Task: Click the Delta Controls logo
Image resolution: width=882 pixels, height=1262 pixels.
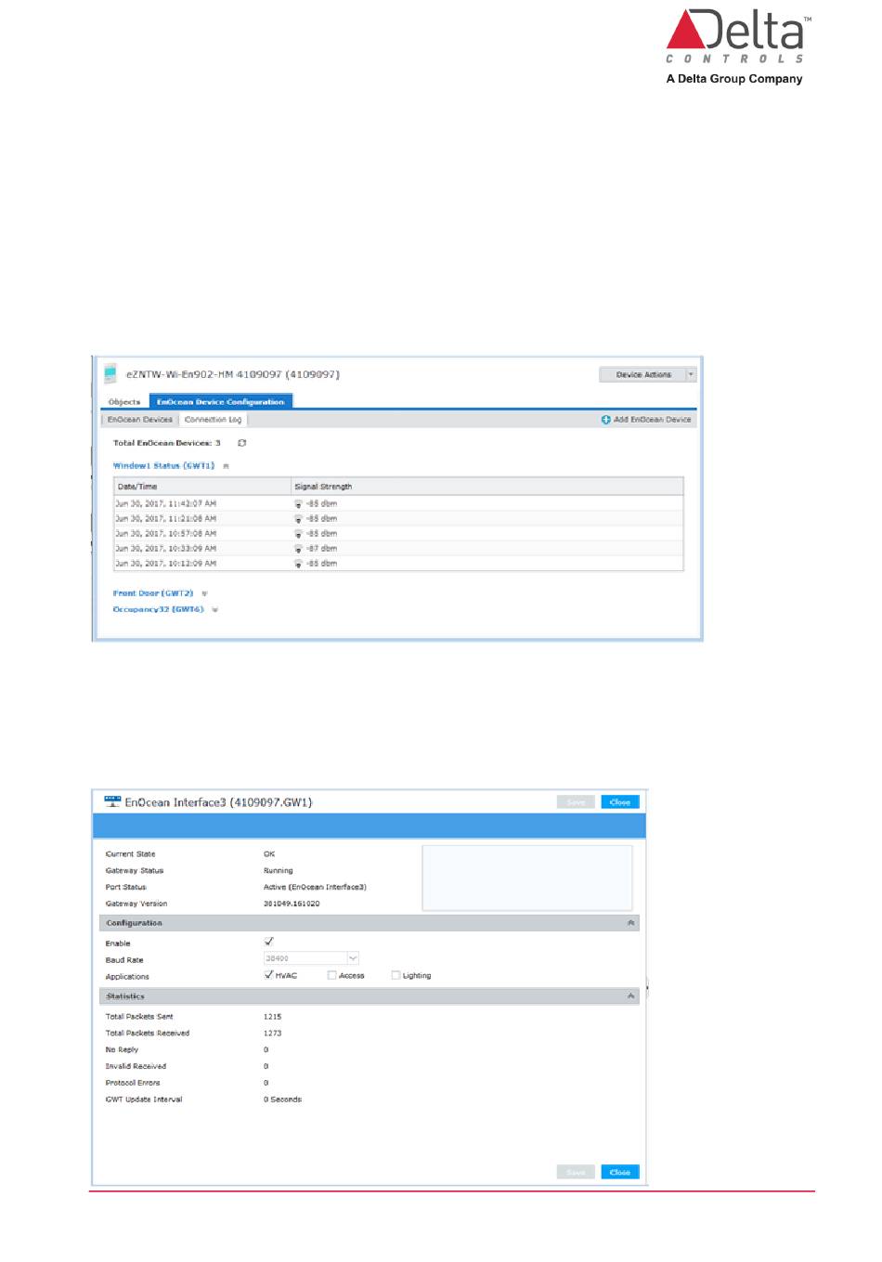Action: pos(735,46)
